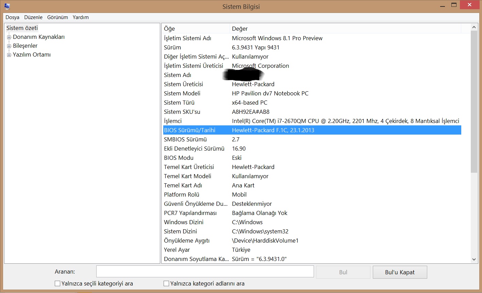This screenshot has height=293, width=482.
Task: Select the Önyükleme Aygıtı row
Action: pyautogui.click(x=312, y=241)
